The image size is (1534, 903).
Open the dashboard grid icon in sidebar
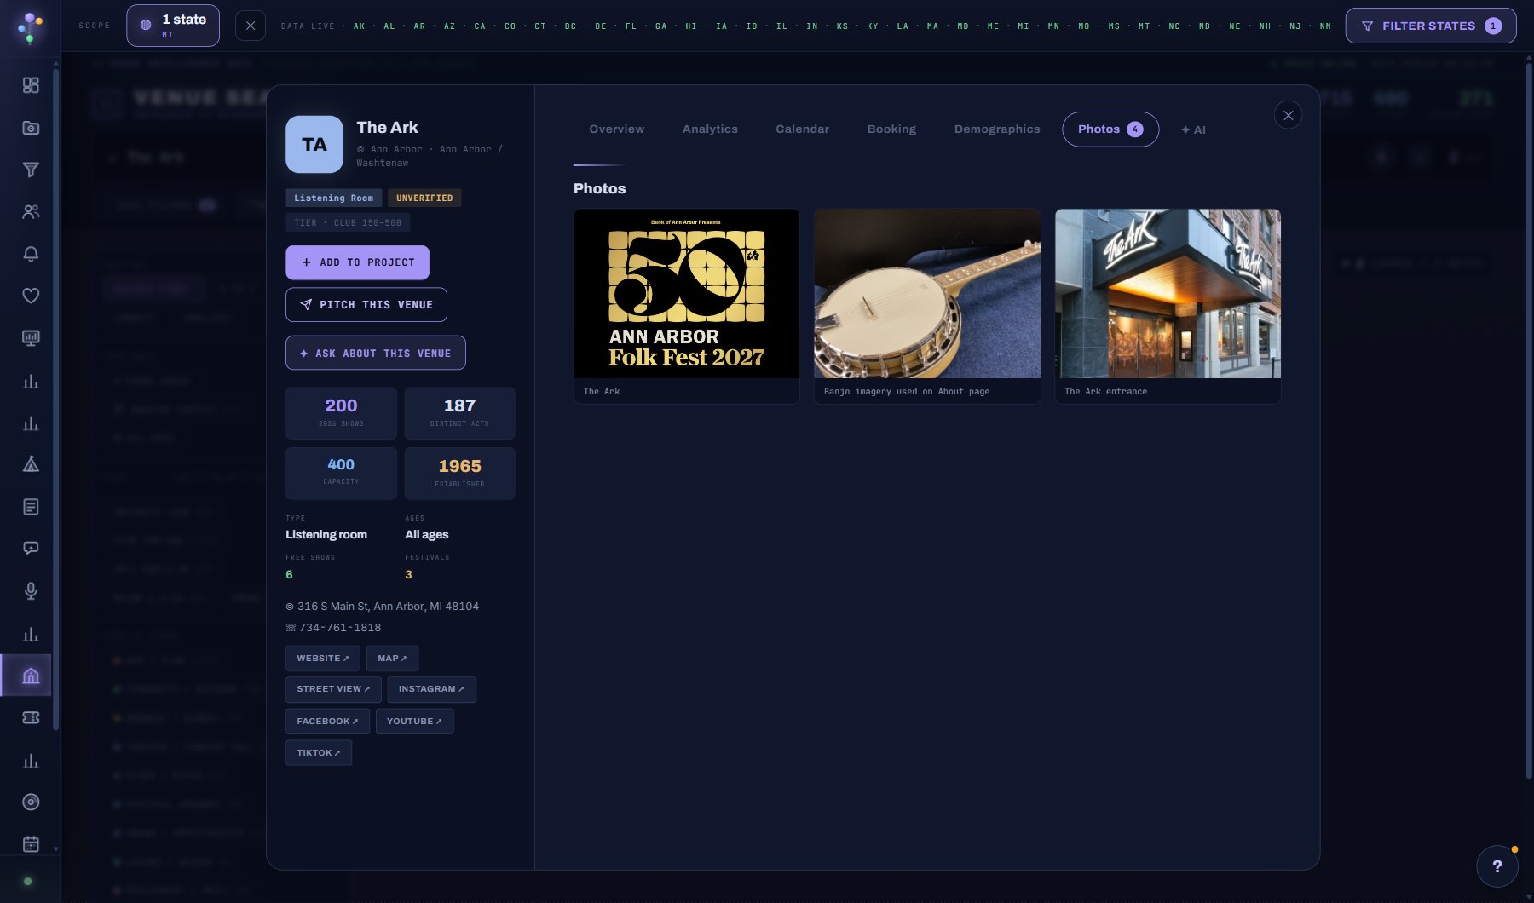click(x=31, y=85)
